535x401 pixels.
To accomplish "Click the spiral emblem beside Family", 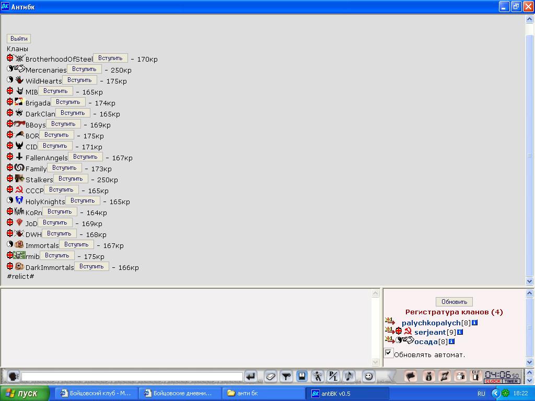I will pyautogui.click(x=19, y=168).
